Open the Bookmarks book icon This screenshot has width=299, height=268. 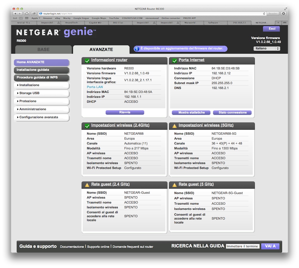21,18
